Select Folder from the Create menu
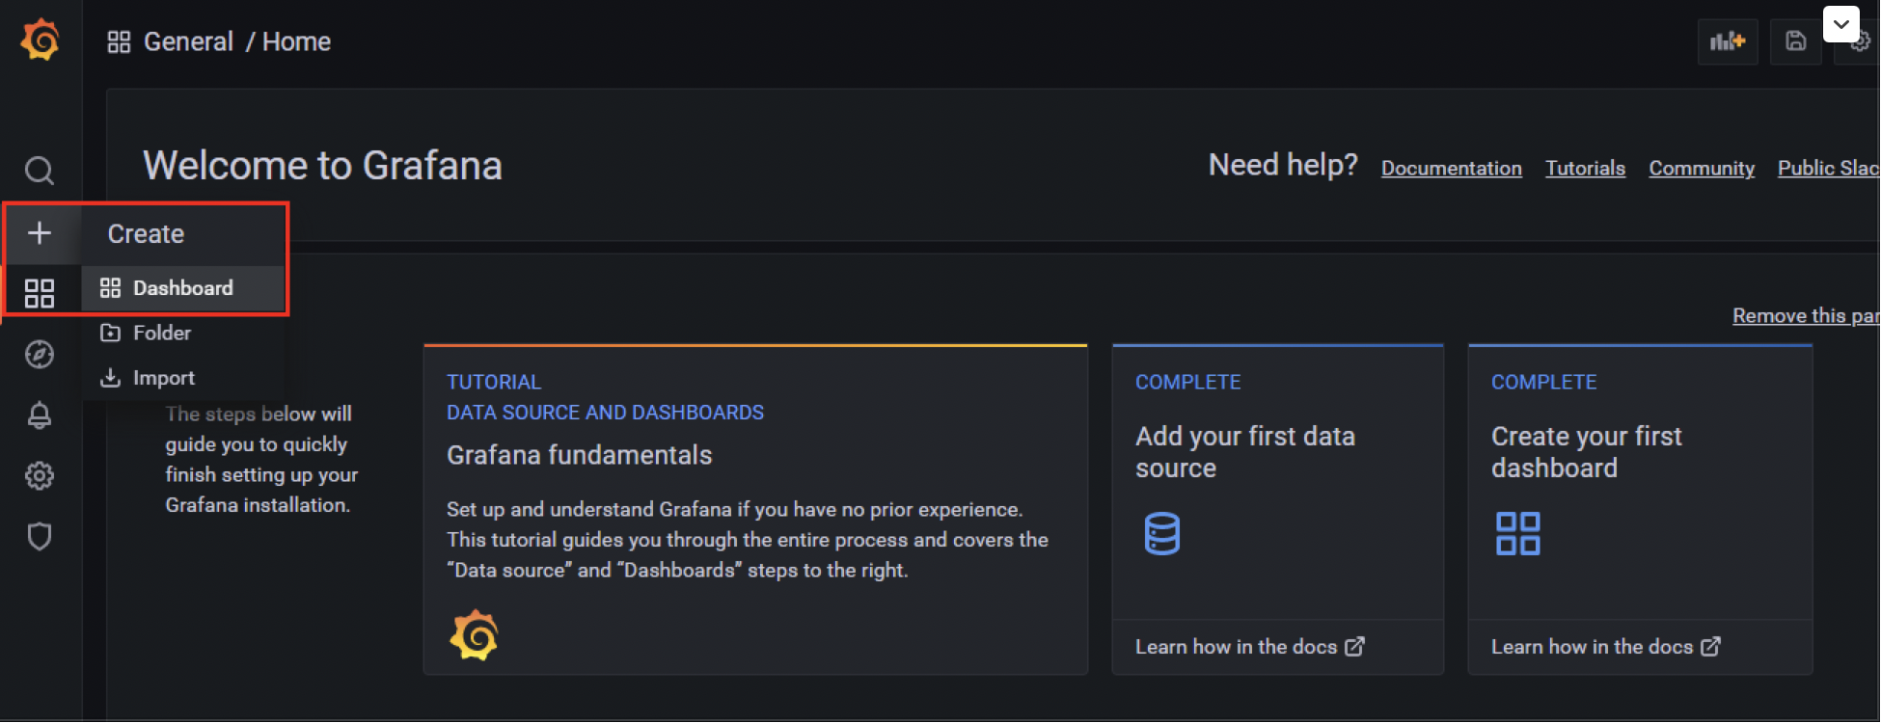This screenshot has height=723, width=1881. pos(183,333)
